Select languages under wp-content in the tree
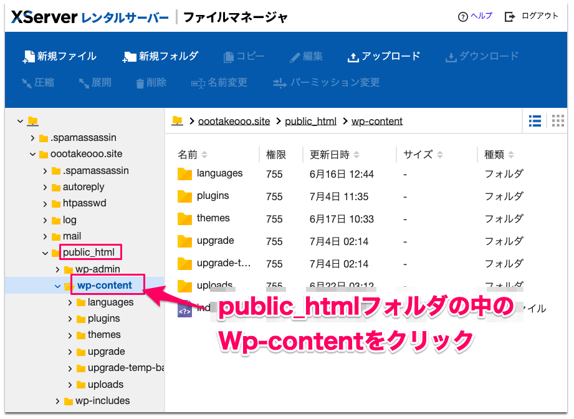This screenshot has height=419, width=574. click(110, 302)
